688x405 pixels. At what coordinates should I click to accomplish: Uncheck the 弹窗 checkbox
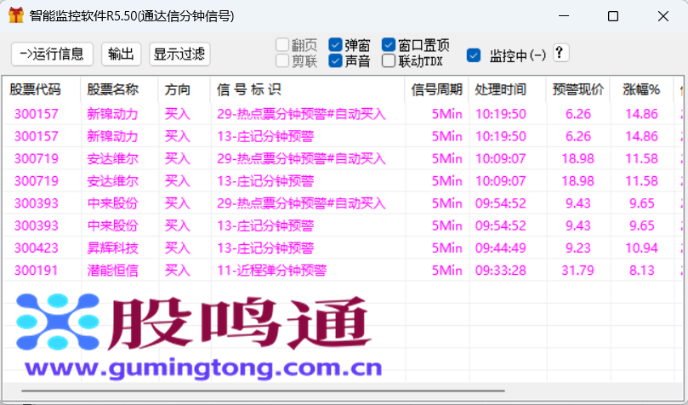(335, 45)
